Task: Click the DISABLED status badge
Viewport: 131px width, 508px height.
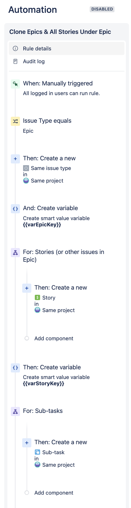Action: coord(102,9)
